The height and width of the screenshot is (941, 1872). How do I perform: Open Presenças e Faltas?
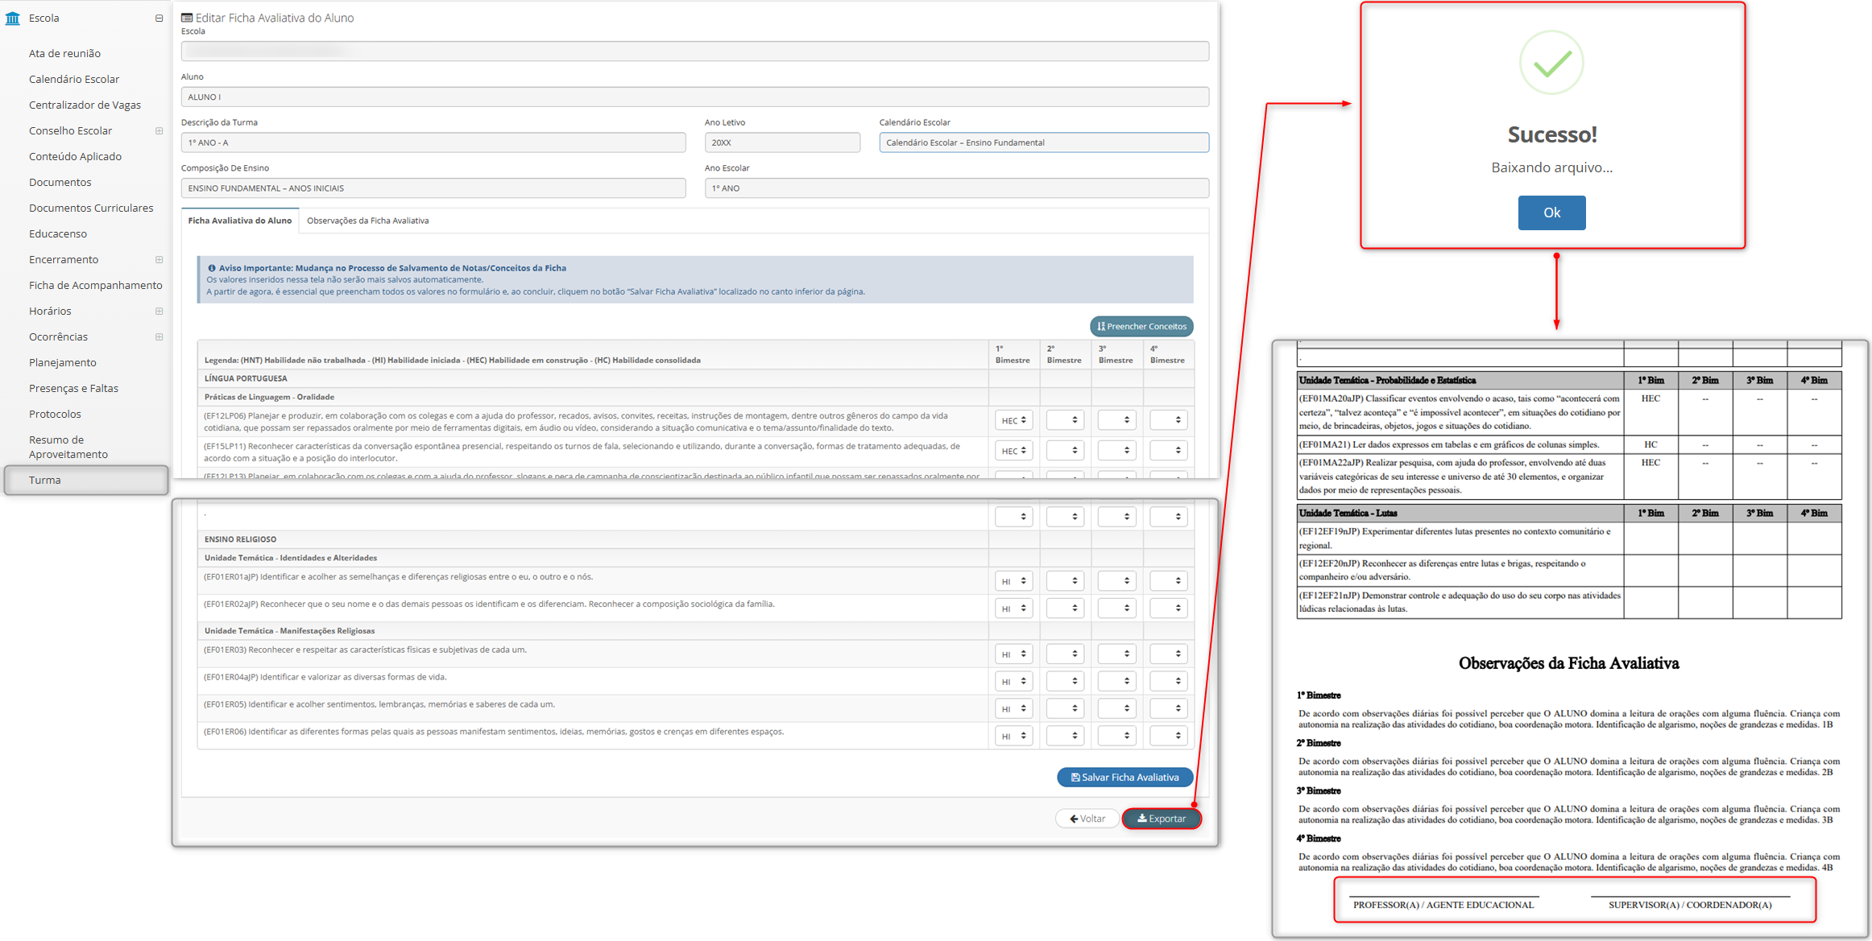[x=73, y=388]
